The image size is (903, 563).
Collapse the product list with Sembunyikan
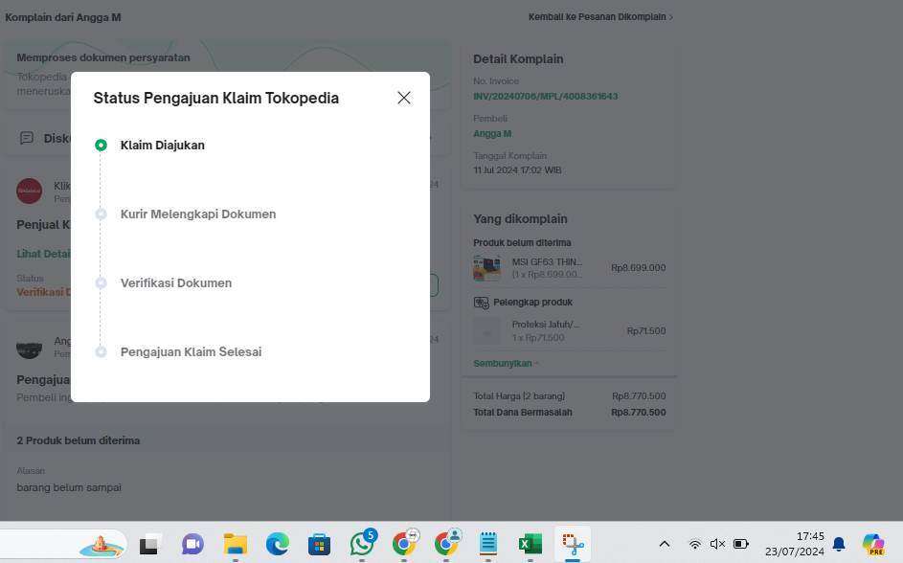coord(506,363)
